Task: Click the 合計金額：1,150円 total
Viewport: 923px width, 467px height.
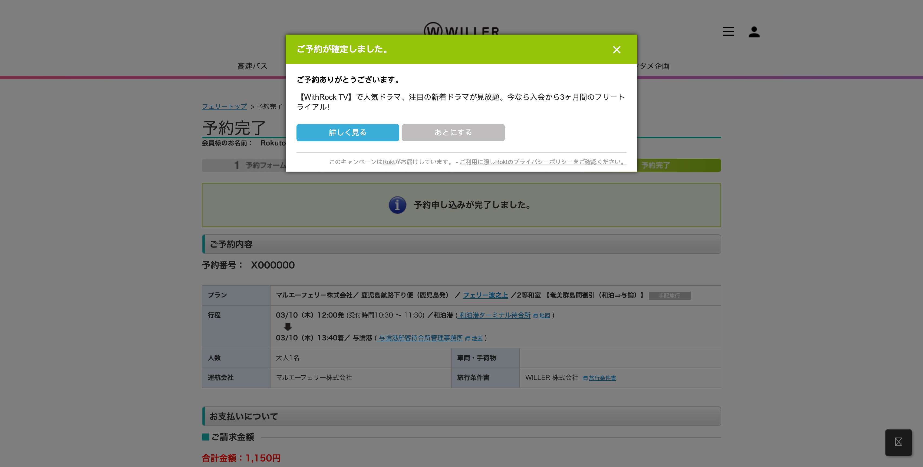Action: [x=241, y=458]
